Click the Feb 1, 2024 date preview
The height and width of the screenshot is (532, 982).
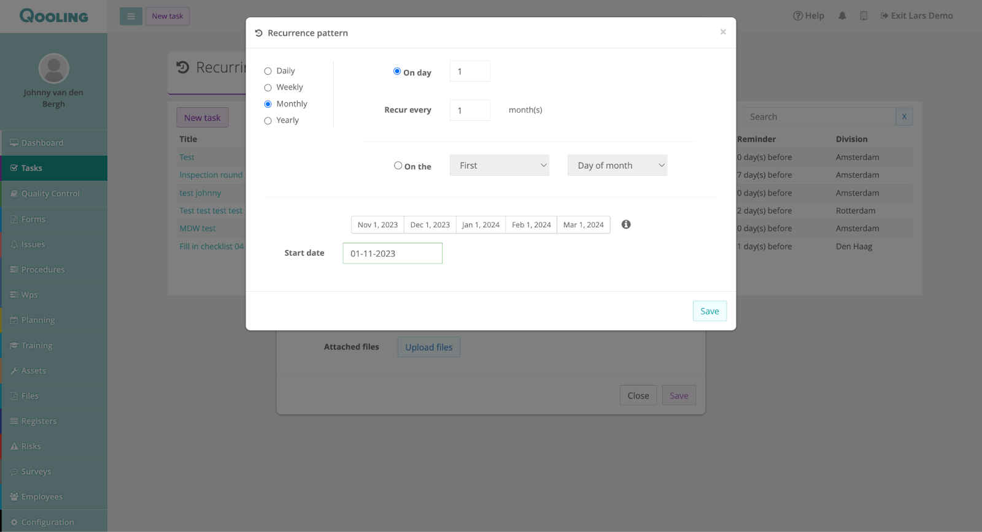(x=532, y=225)
